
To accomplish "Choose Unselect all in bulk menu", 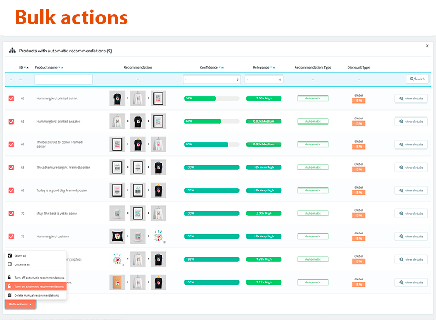I will (x=35, y=265).
